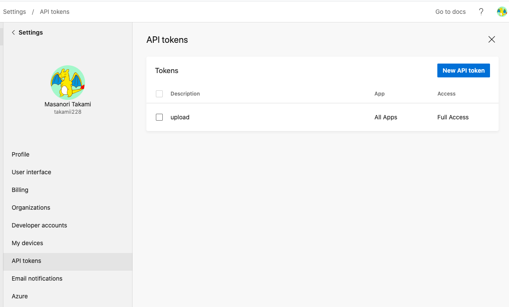
Task: Create a New API token
Action: tap(463, 70)
